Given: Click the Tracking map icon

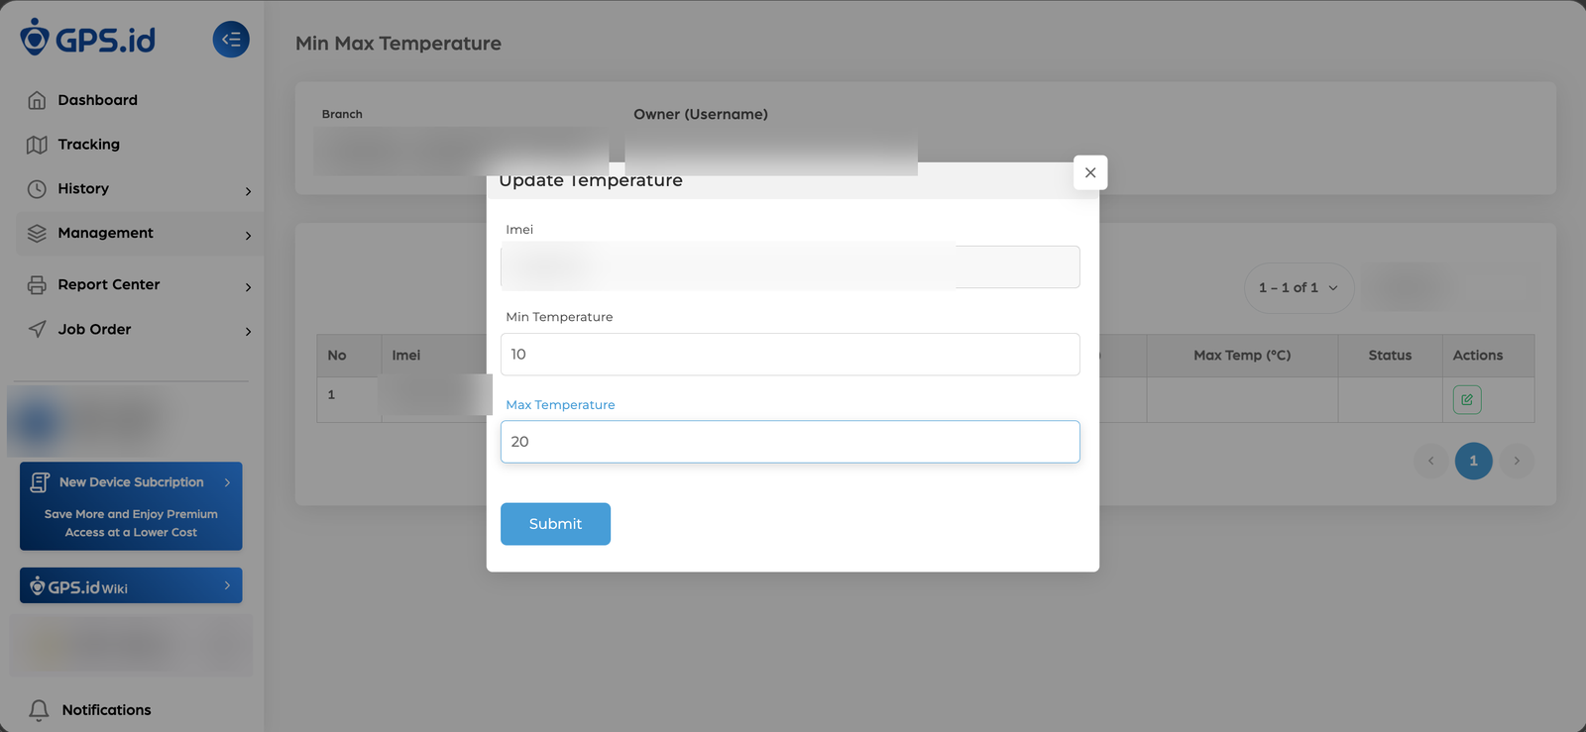Looking at the screenshot, I should click(37, 145).
